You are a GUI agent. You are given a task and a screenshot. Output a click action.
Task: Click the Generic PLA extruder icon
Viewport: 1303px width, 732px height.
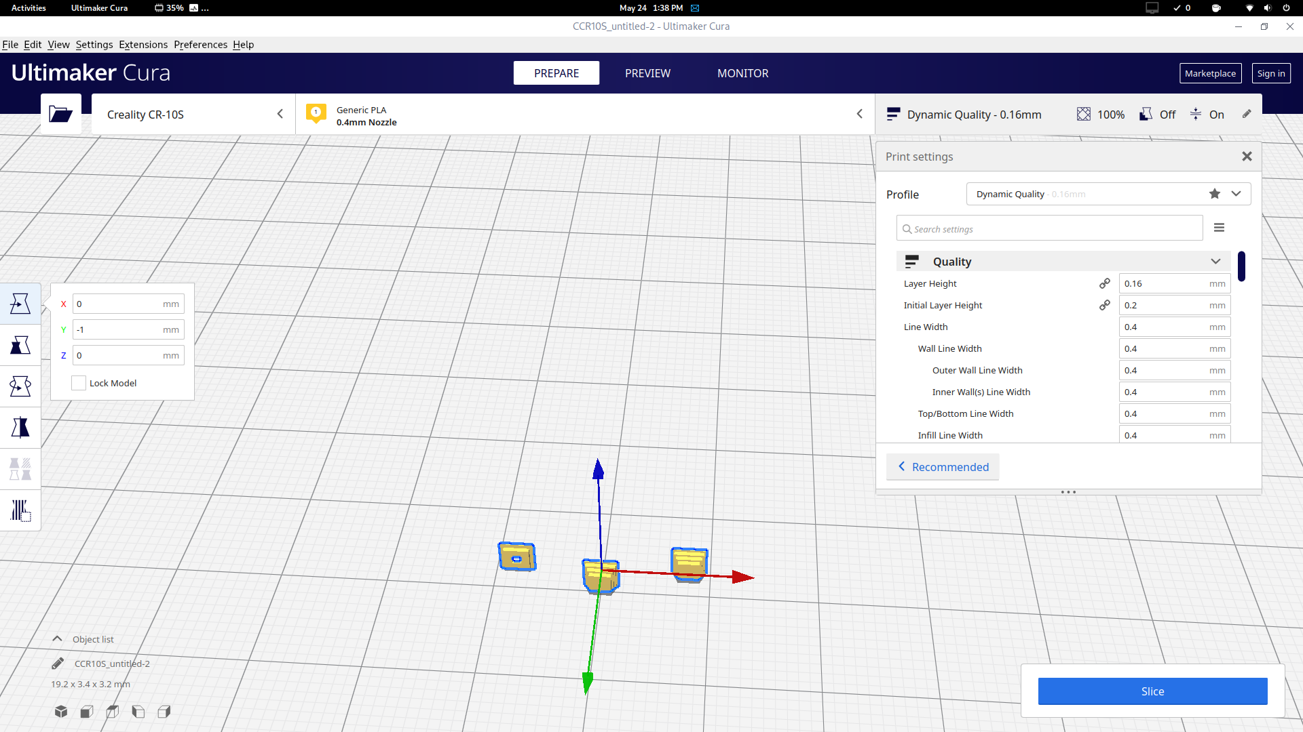[316, 114]
